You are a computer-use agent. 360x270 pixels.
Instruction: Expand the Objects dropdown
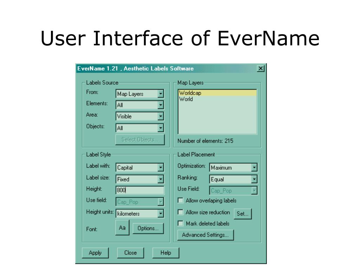pyautogui.click(x=140, y=128)
